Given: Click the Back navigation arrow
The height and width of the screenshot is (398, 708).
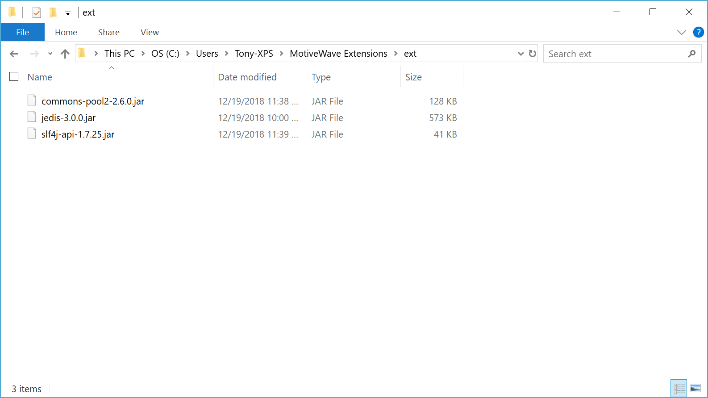Looking at the screenshot, I should (x=14, y=54).
